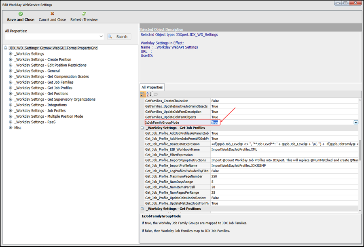
Task: Collapse the Get Job Profiles grid category
Action: [142, 128]
